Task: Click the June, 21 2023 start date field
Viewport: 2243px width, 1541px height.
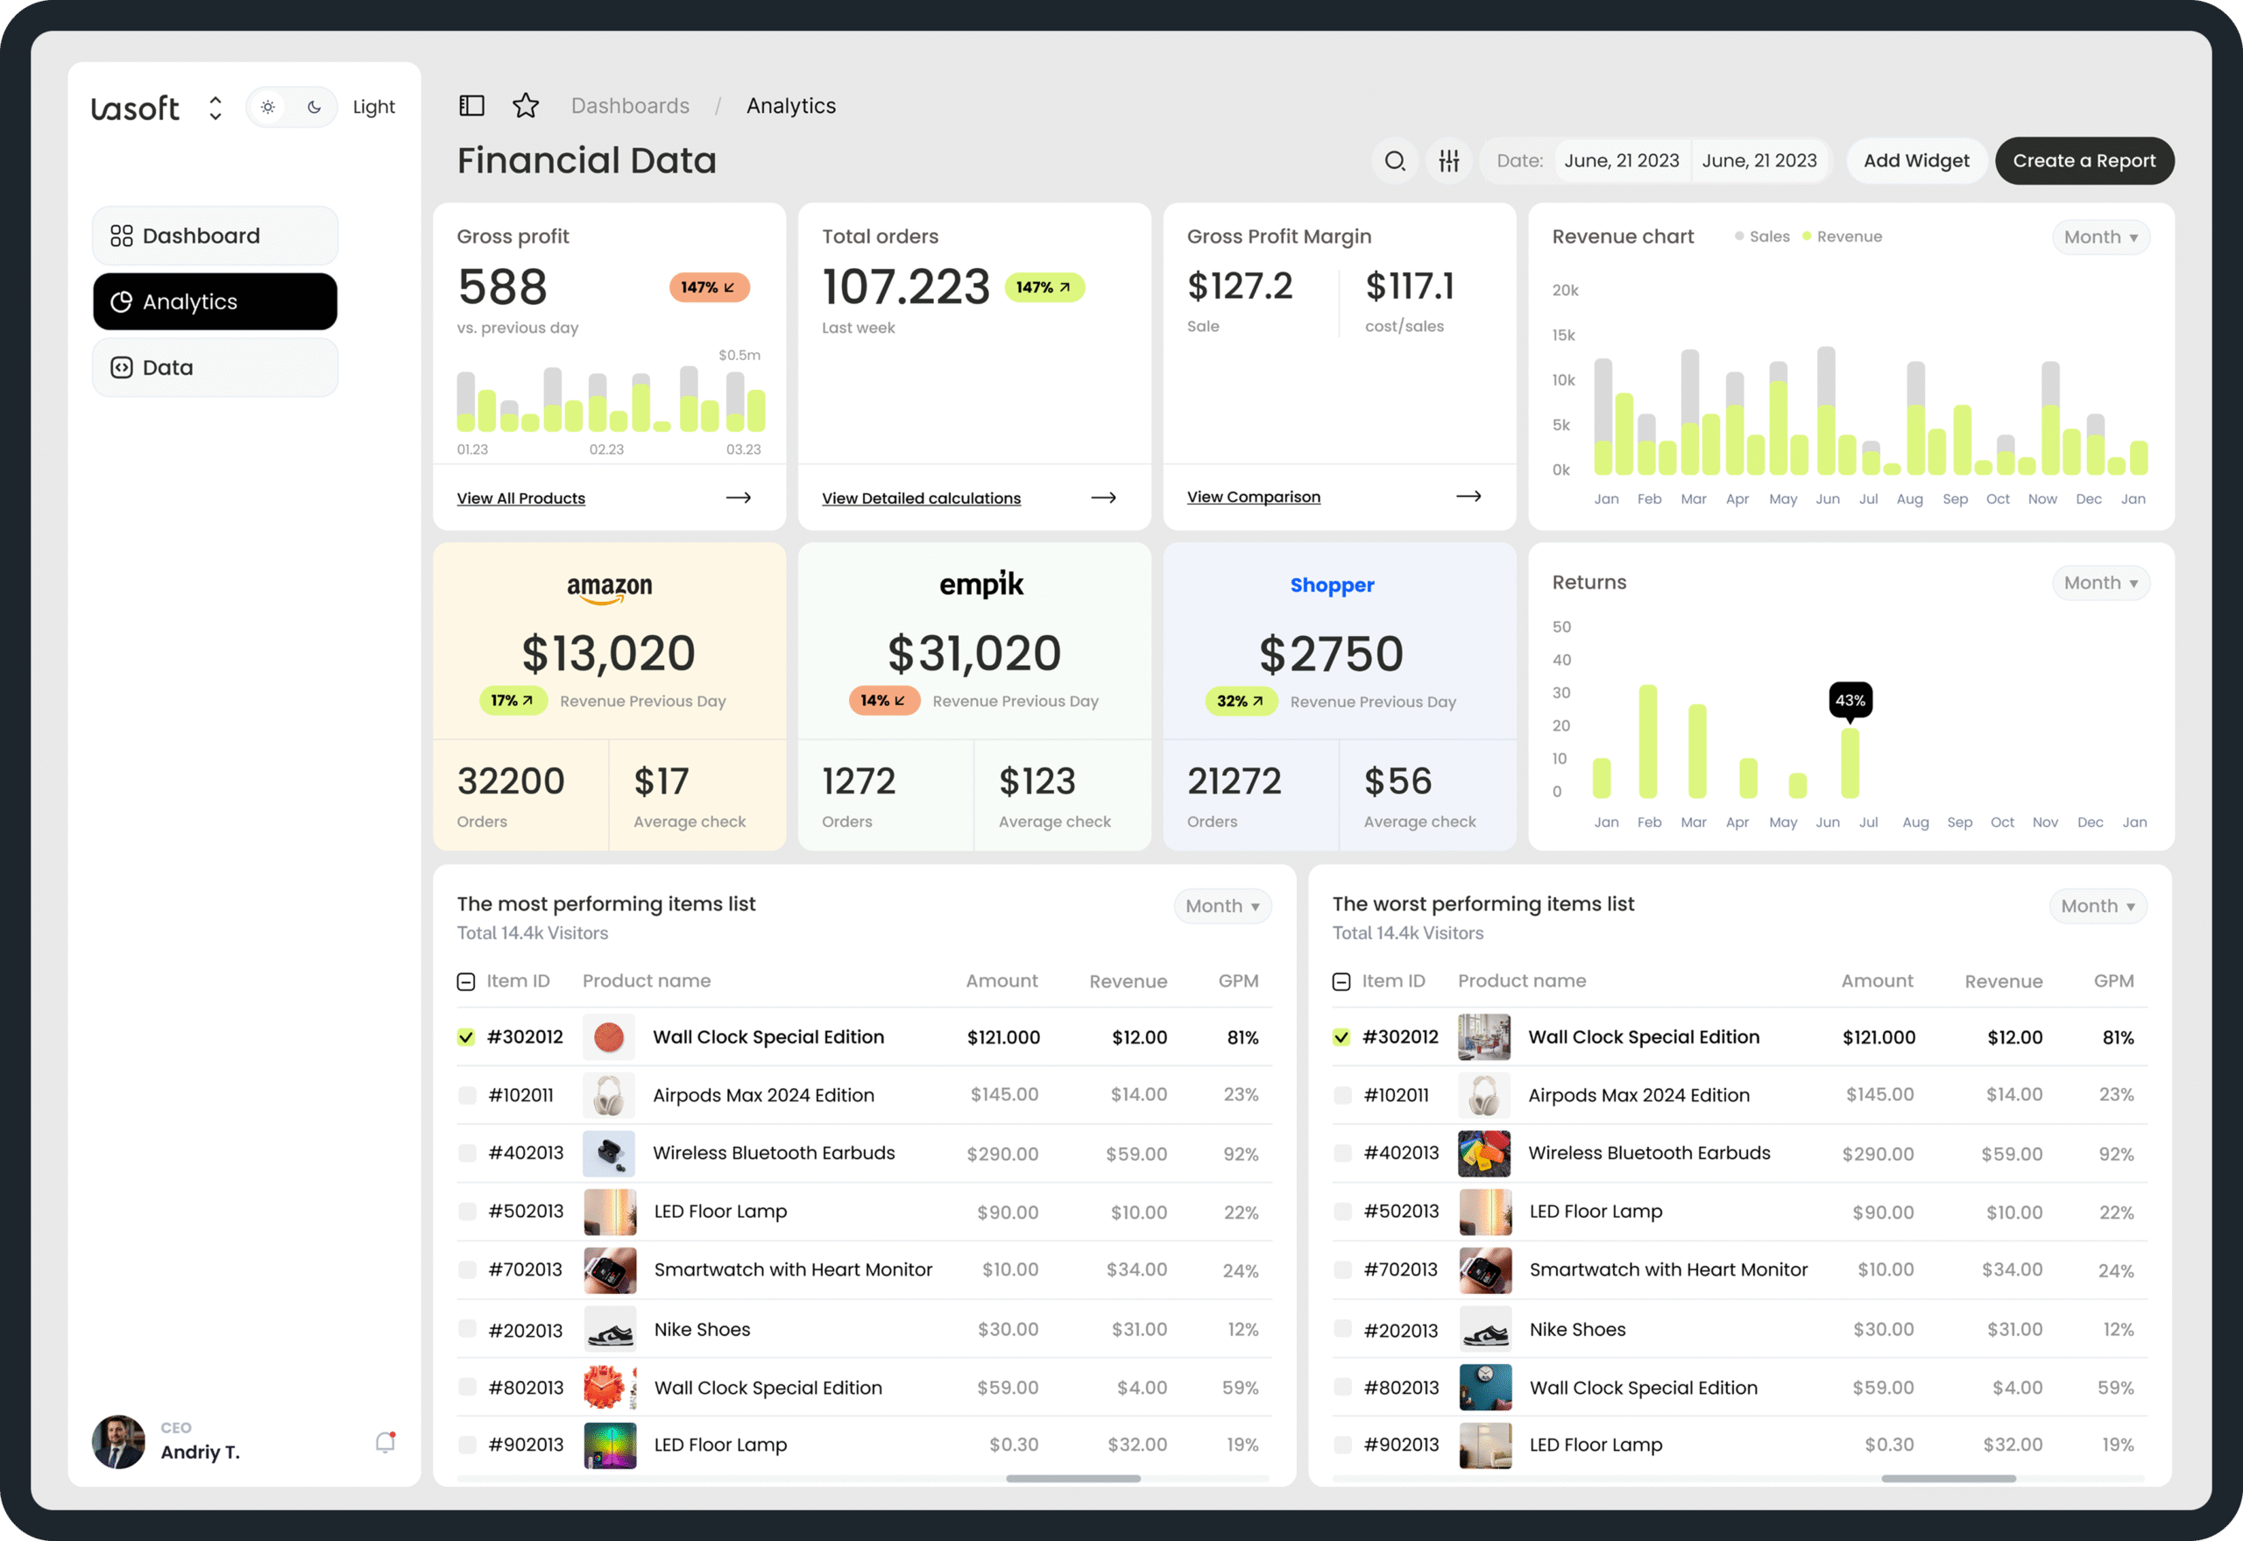Action: (x=1622, y=160)
